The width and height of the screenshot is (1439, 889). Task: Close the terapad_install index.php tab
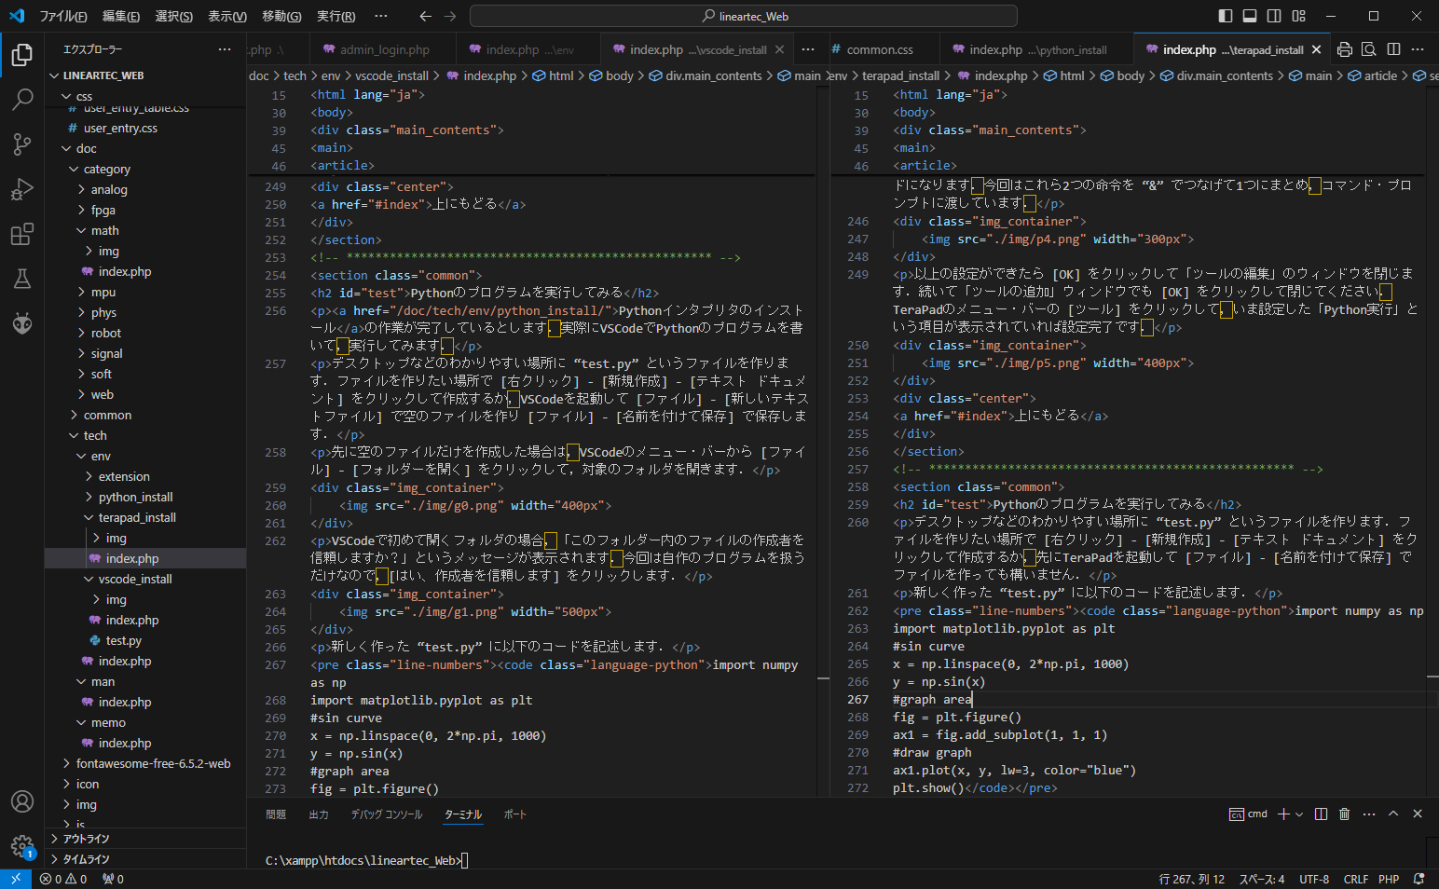1316,49
